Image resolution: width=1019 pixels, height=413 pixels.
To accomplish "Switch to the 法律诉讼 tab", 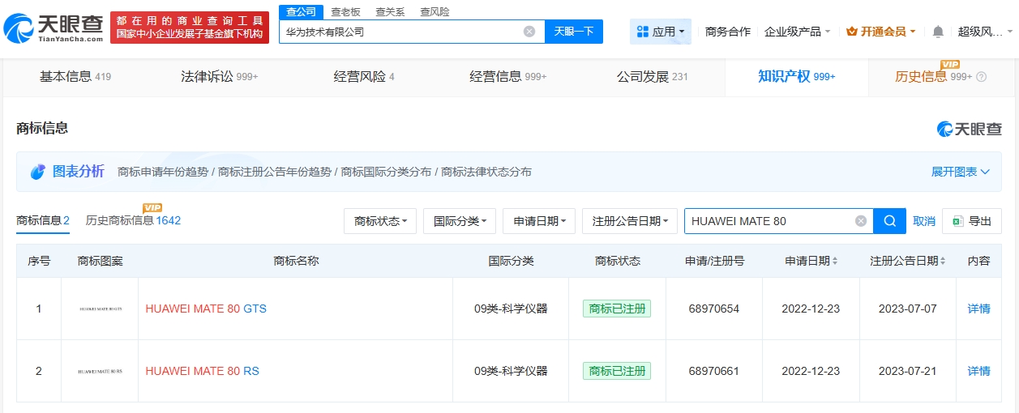I will (219, 77).
